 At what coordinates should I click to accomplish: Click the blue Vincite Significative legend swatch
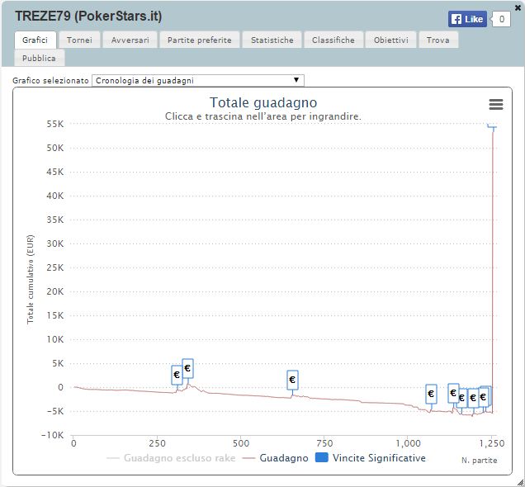tap(322, 457)
